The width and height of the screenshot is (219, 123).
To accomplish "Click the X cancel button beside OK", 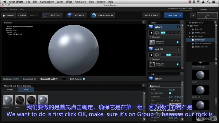I will (193, 15).
